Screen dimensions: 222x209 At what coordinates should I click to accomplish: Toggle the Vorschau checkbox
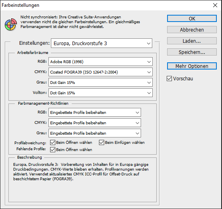pyautogui.click(x=169, y=78)
